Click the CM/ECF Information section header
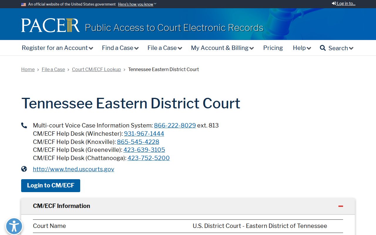The width and height of the screenshot is (376, 235). coord(188,206)
